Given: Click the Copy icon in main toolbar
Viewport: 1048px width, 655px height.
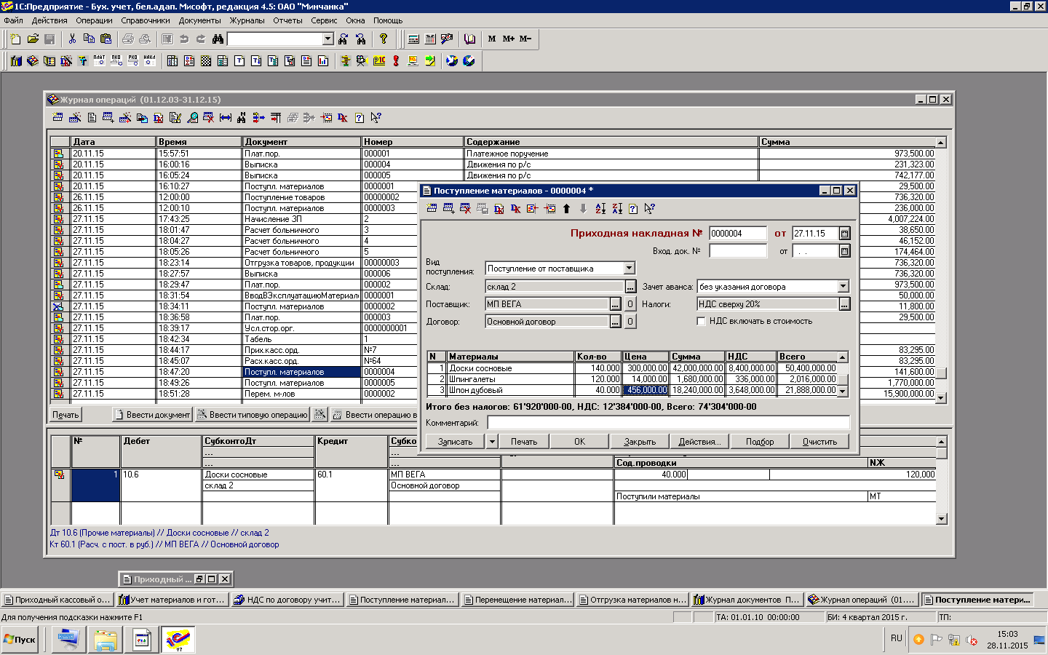Looking at the screenshot, I should (x=89, y=39).
